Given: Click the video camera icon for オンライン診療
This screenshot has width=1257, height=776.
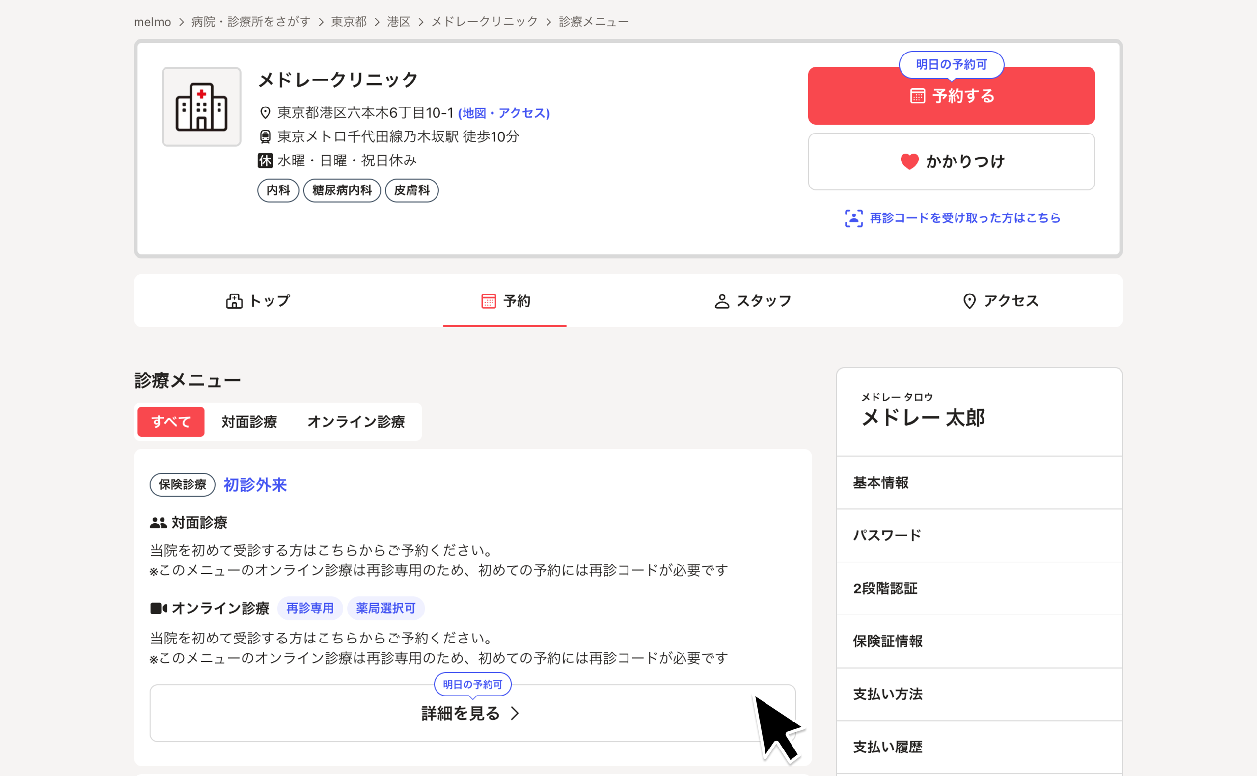Looking at the screenshot, I should pos(158,608).
